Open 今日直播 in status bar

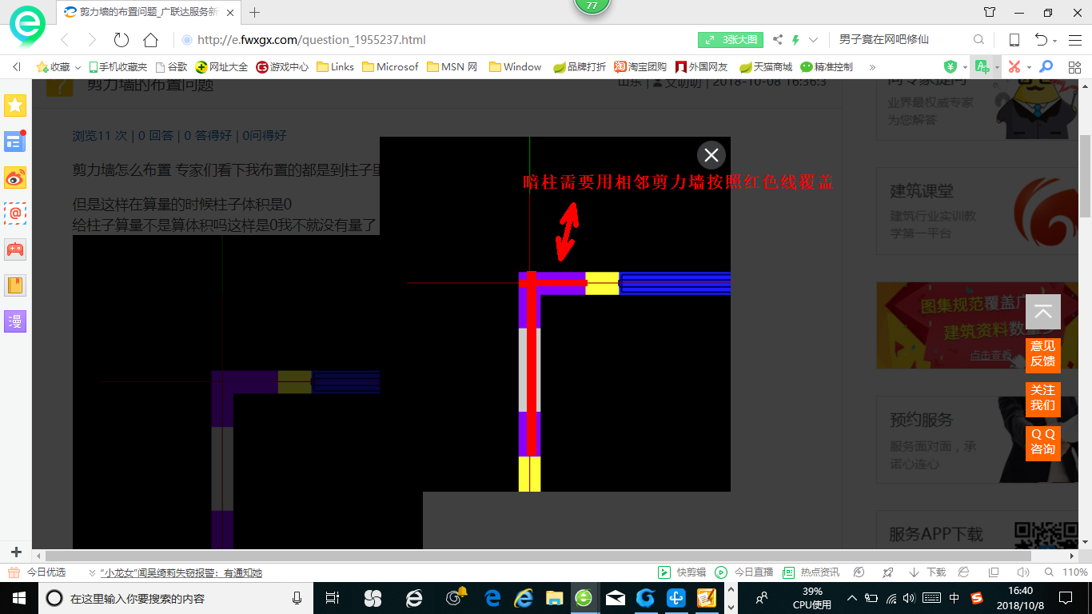tap(744, 572)
